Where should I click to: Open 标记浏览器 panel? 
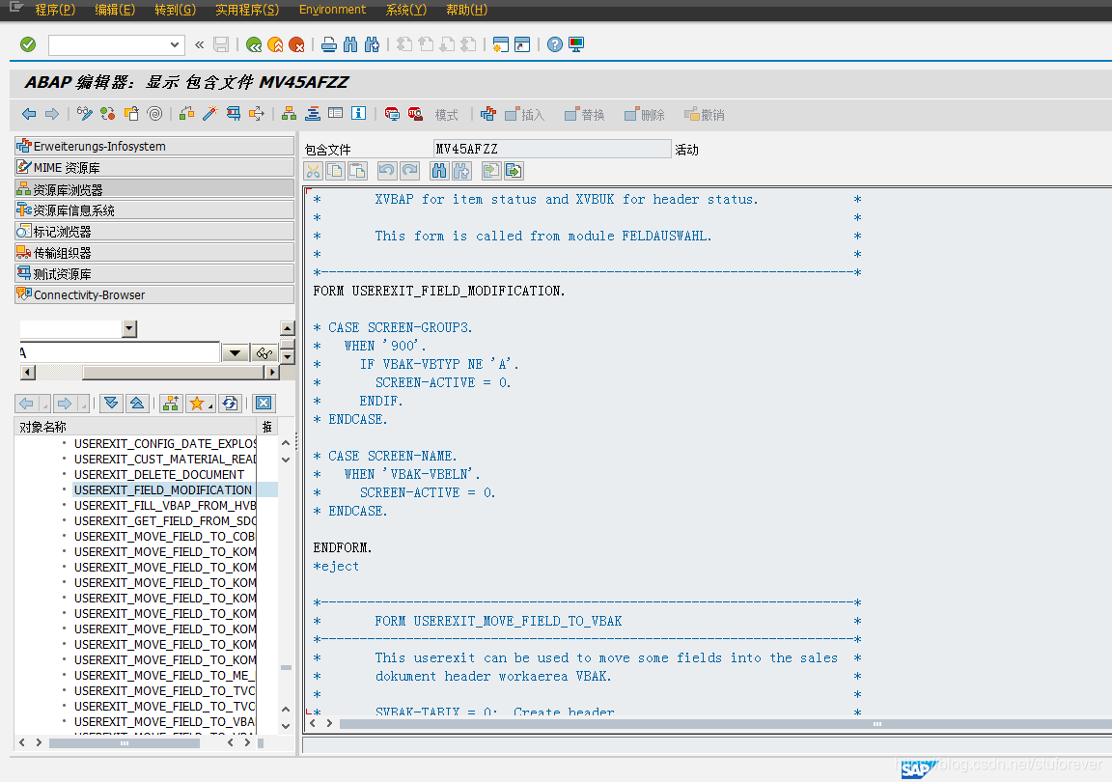[153, 232]
